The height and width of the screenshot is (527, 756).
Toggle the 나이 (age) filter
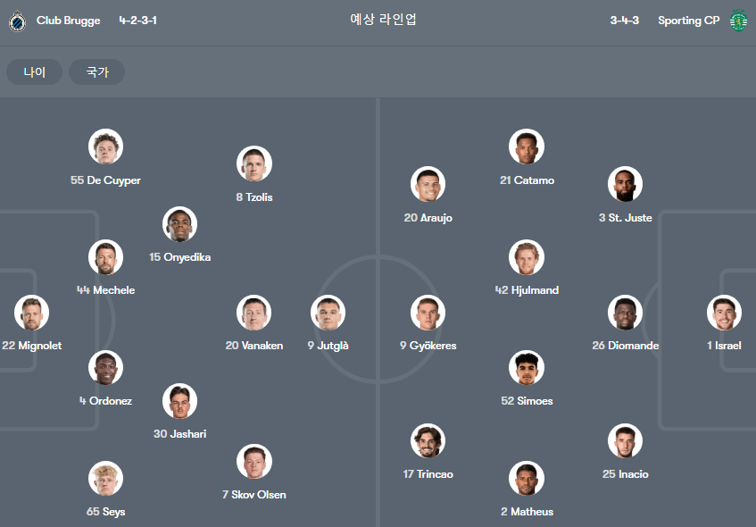(x=34, y=72)
